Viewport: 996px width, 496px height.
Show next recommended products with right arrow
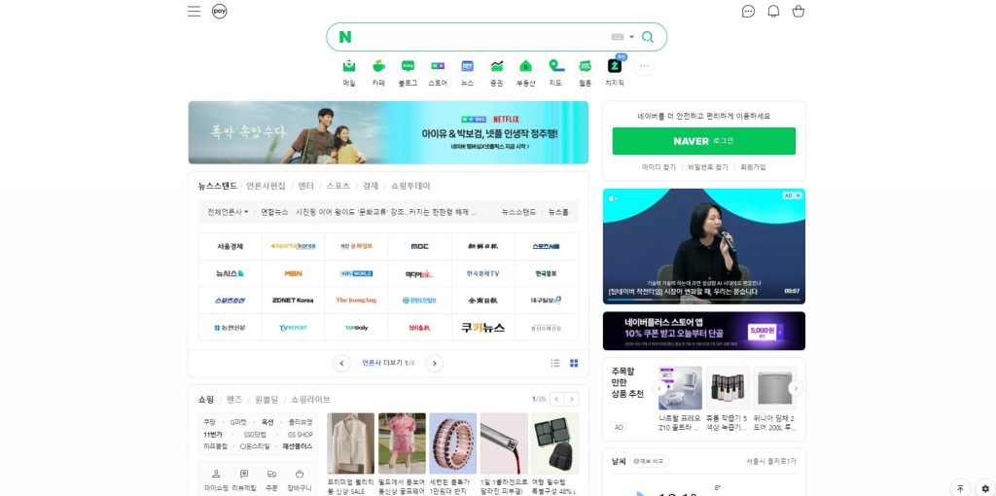(x=796, y=388)
